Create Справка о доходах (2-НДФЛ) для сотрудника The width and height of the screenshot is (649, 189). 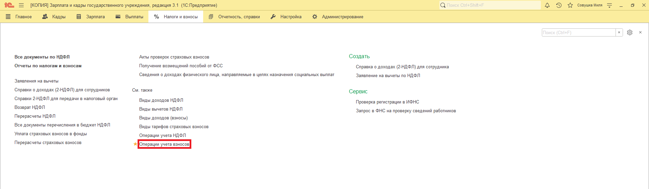click(402, 67)
